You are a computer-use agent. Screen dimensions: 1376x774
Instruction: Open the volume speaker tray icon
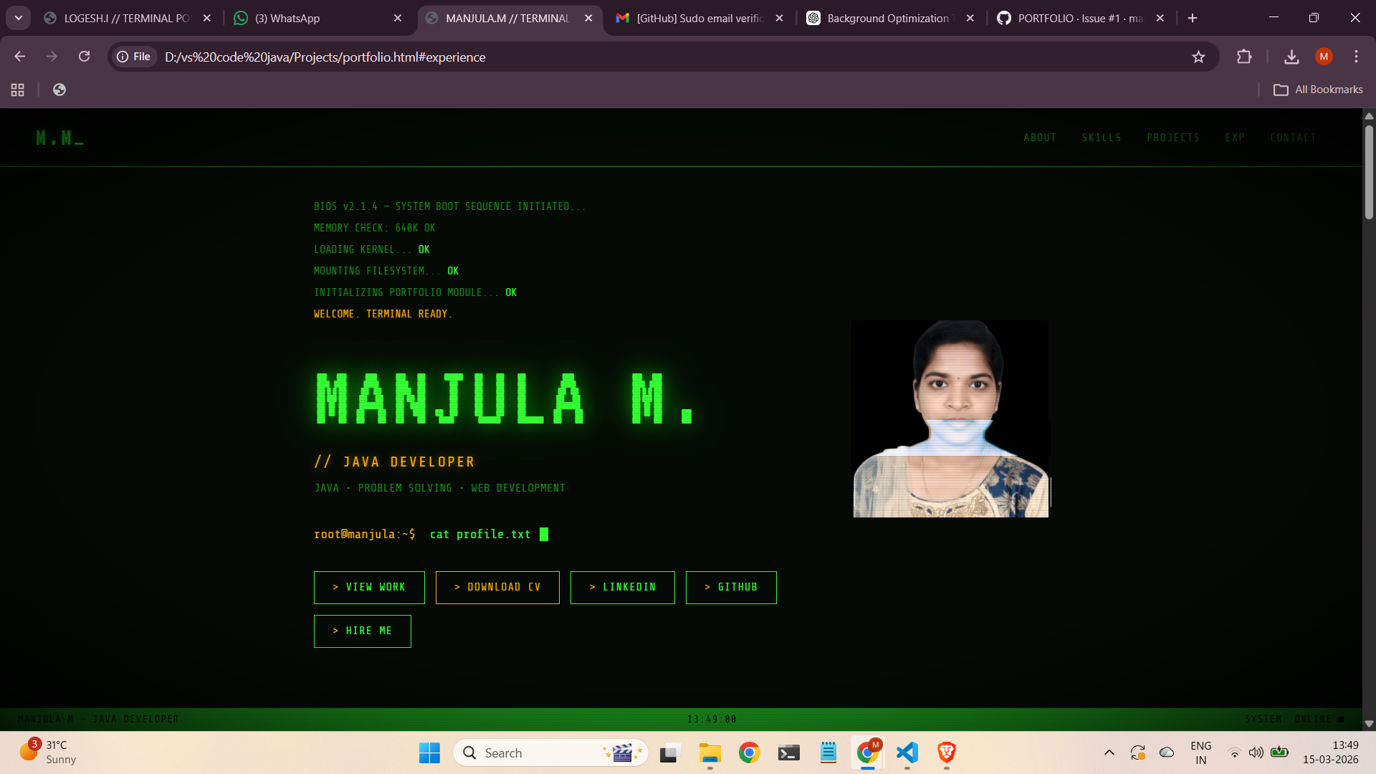tap(1256, 752)
